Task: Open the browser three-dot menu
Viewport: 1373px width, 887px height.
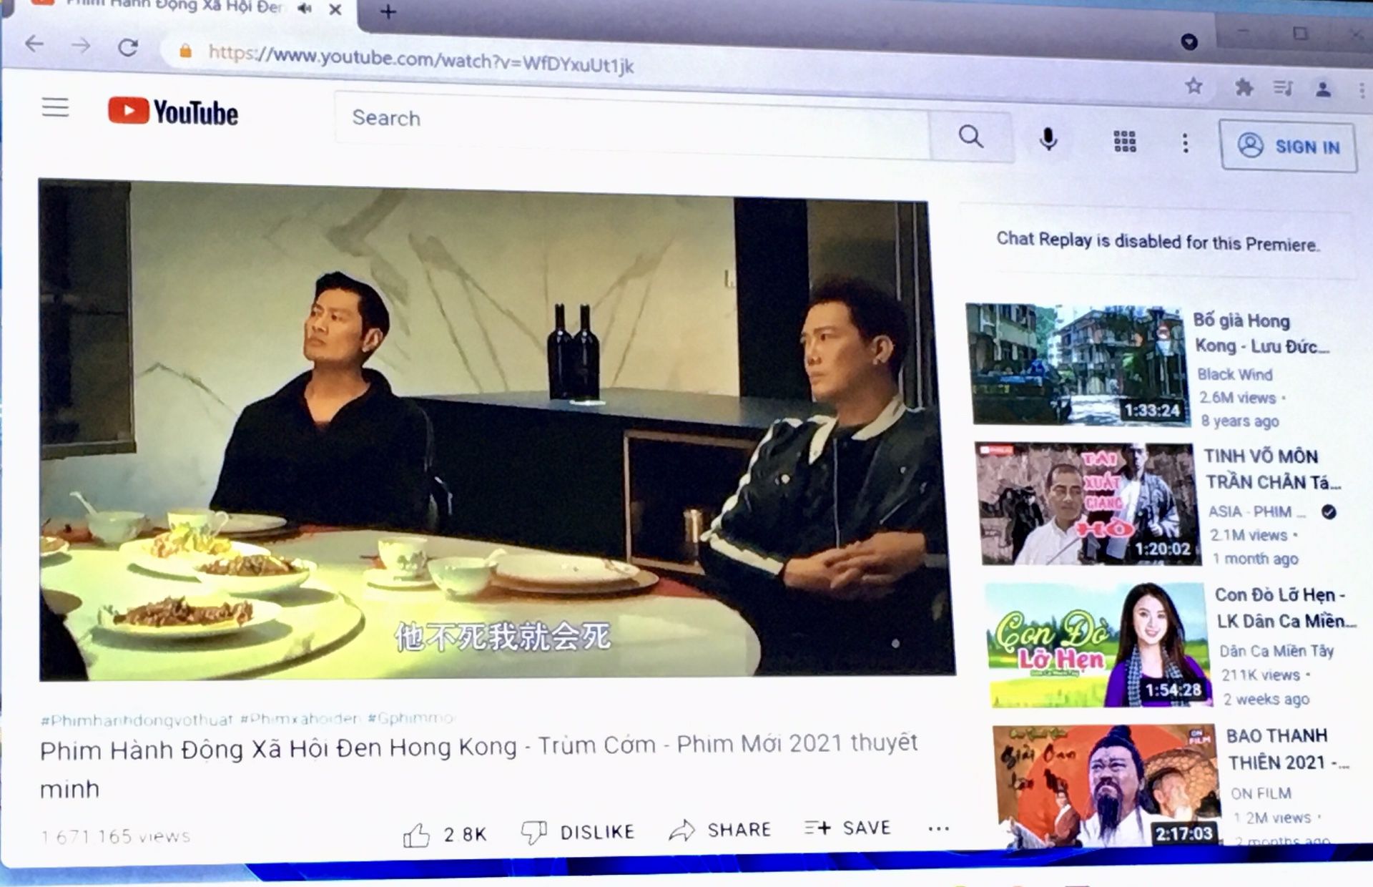Action: tap(1361, 89)
